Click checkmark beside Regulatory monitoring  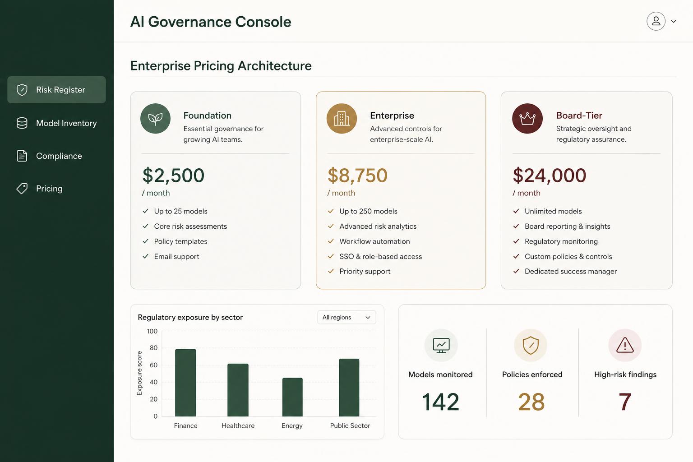pos(516,241)
